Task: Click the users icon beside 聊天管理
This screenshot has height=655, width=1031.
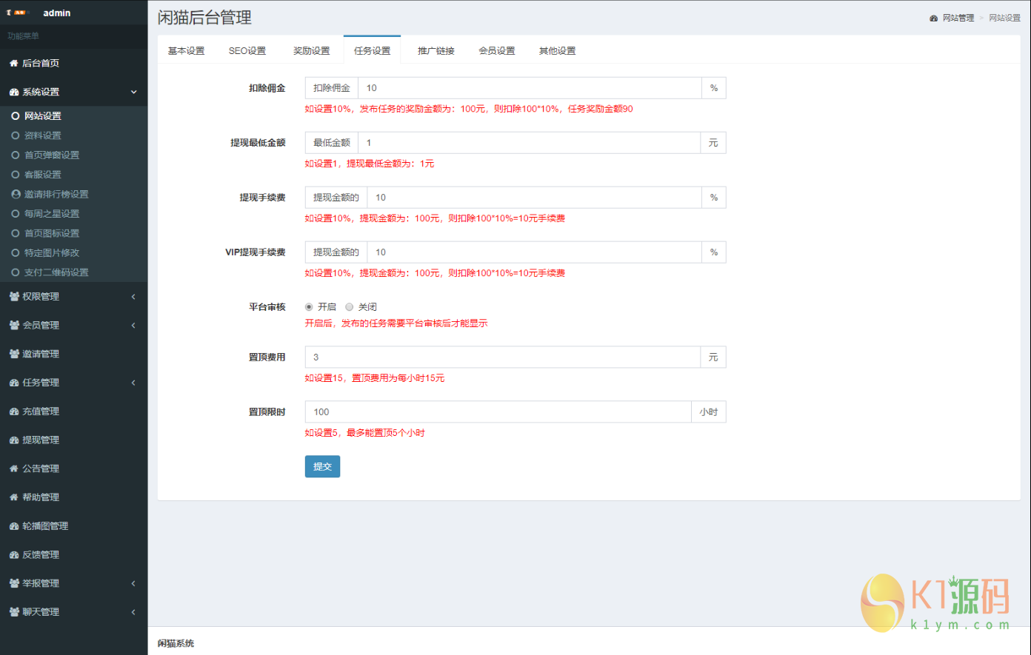Action: (x=14, y=613)
